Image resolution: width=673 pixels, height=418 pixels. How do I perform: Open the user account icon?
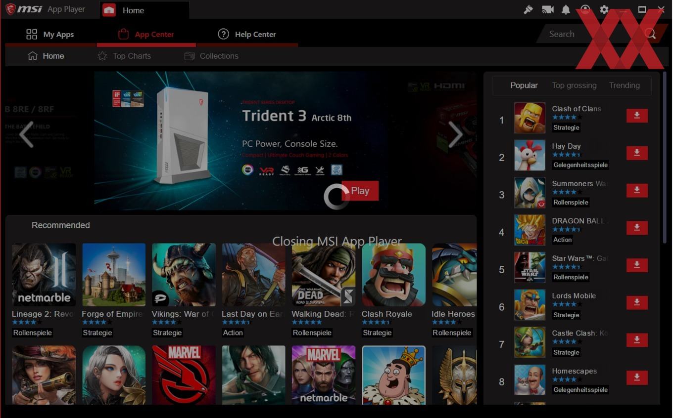click(x=585, y=9)
